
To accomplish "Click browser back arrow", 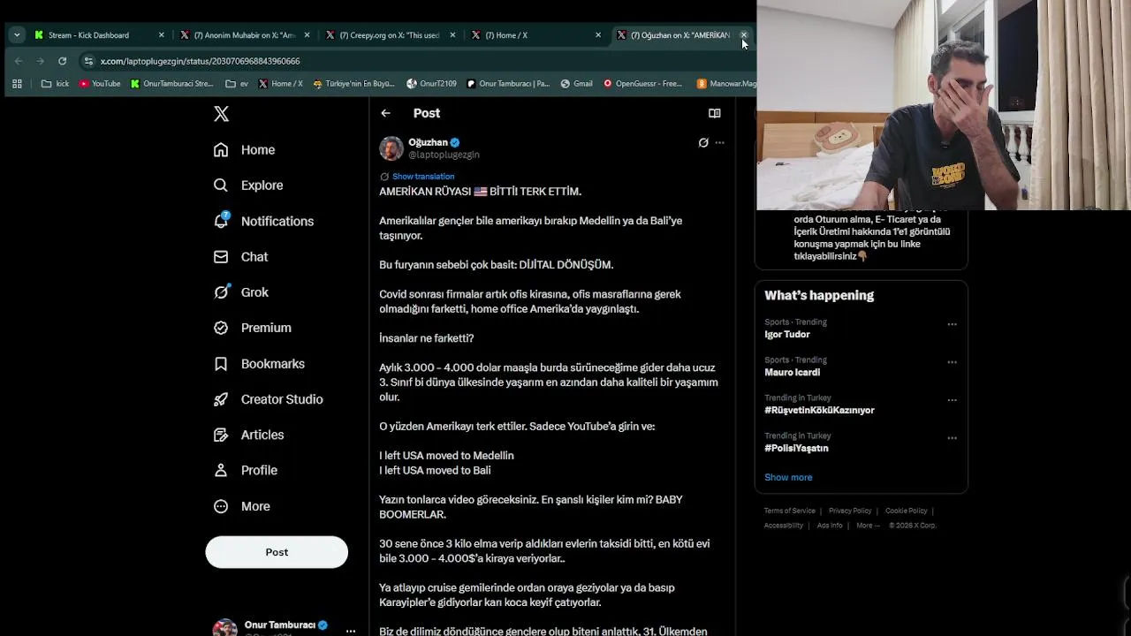I will [x=19, y=61].
